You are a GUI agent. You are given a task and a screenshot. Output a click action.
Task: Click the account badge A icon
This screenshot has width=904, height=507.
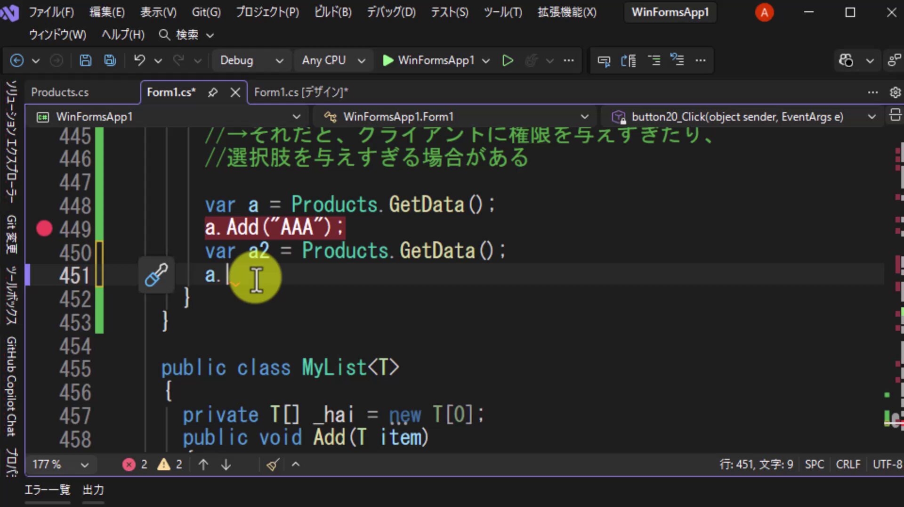click(x=764, y=12)
